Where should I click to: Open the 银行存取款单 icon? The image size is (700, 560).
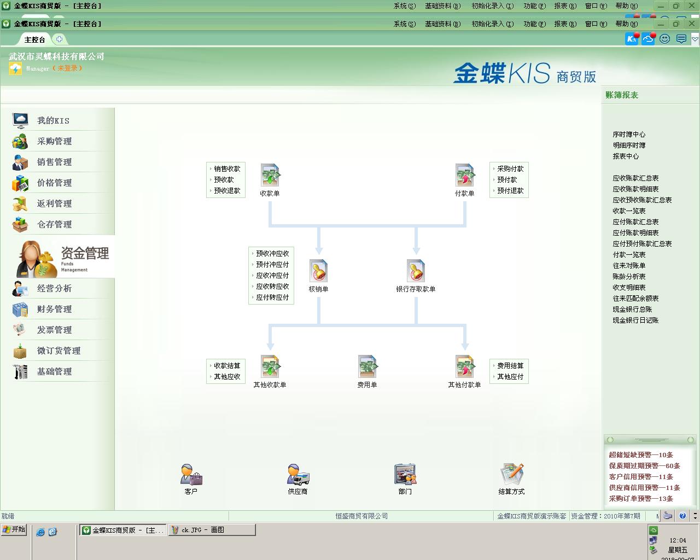pyautogui.click(x=416, y=271)
